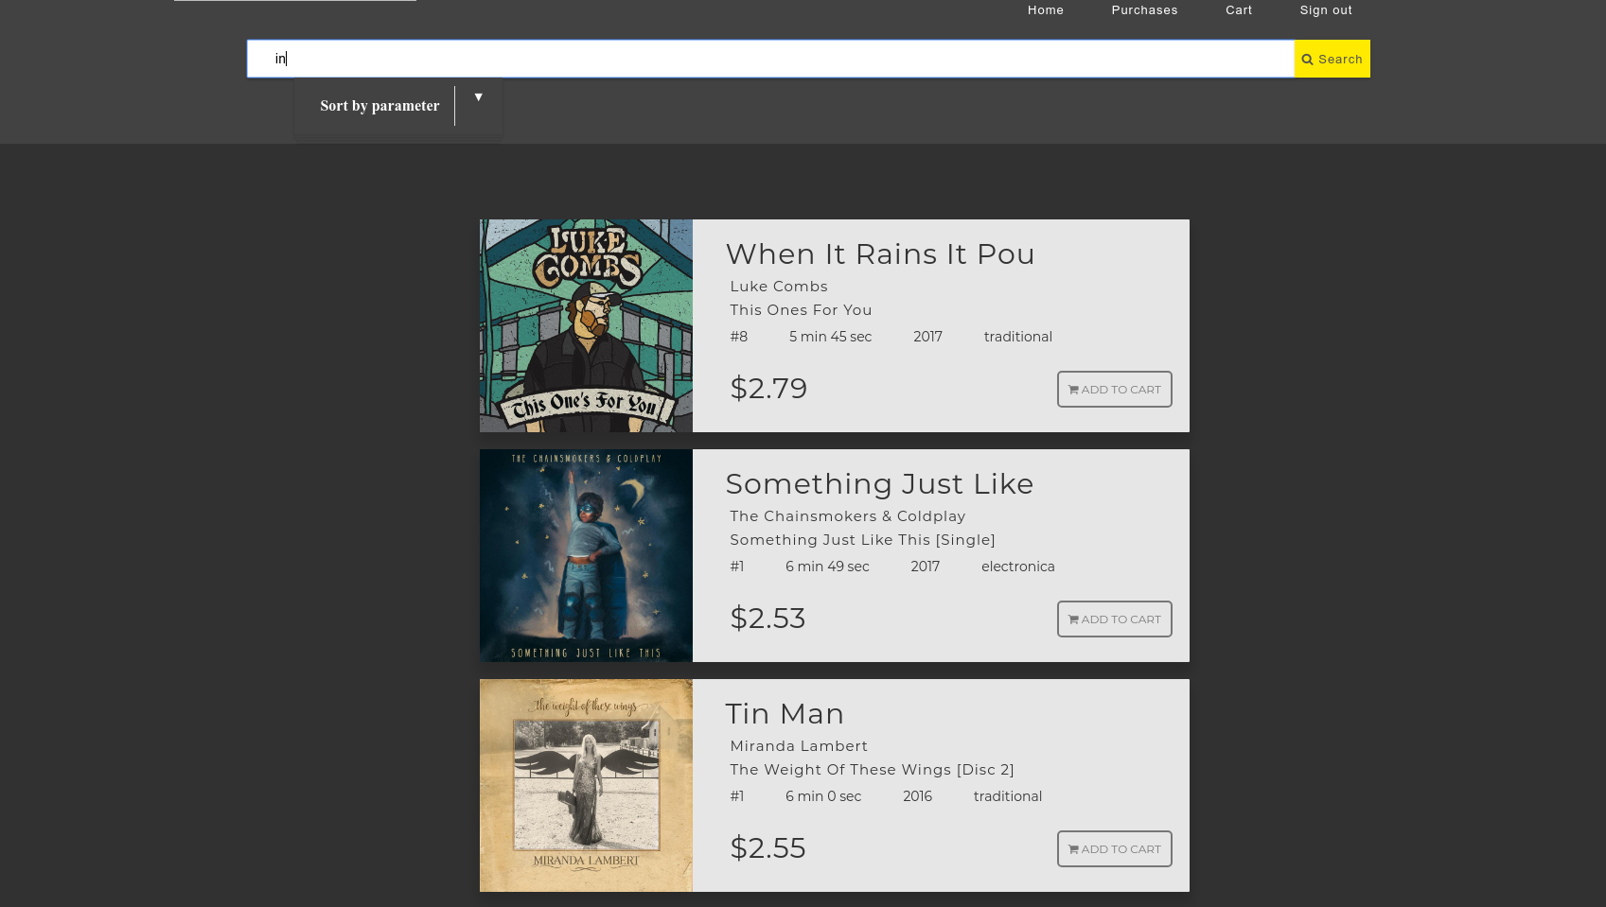The height and width of the screenshot is (907, 1606).
Task: Open the Home menu link
Action: (1045, 10)
